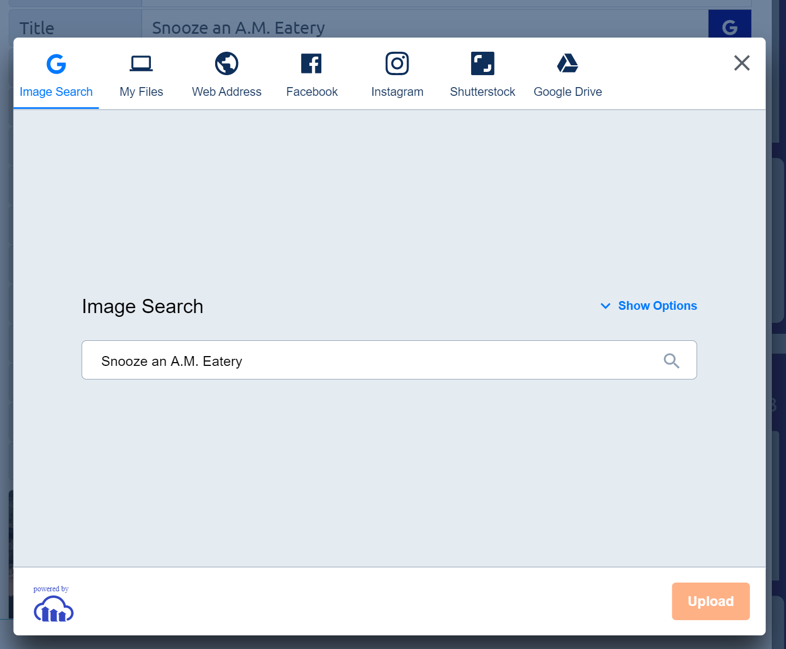Open the Google Drive tab
Screen dimensions: 786x649
(568, 75)
